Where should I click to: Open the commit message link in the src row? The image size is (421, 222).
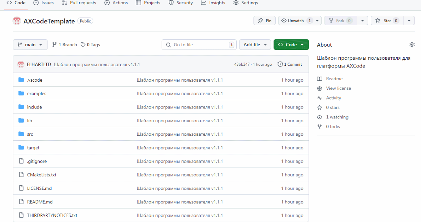[180, 134]
